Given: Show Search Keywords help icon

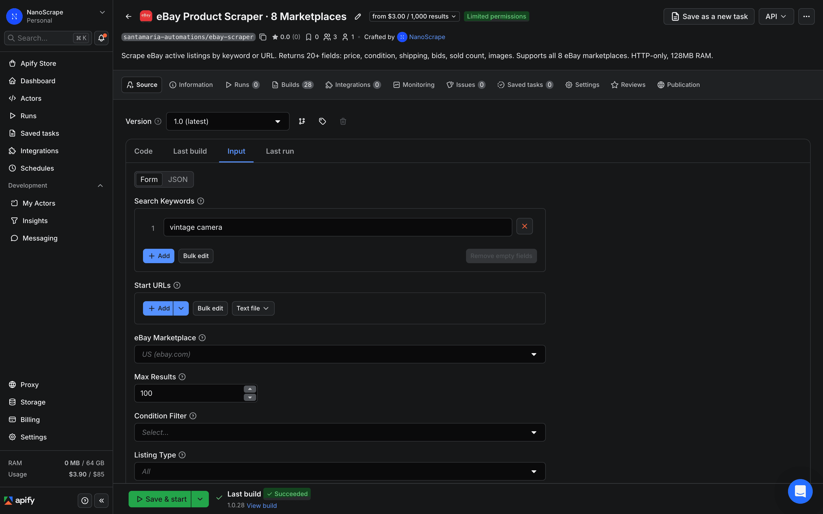Looking at the screenshot, I should [201, 201].
